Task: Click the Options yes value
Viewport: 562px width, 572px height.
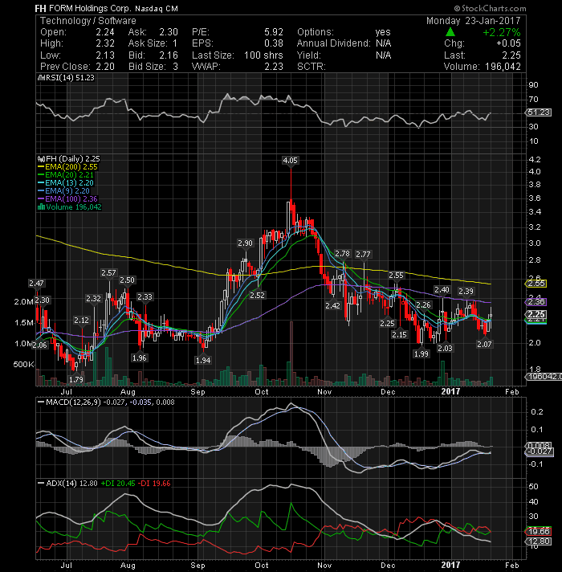Action: click(383, 32)
